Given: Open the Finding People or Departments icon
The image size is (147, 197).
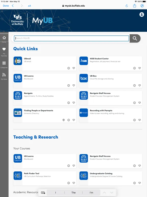Looking at the screenshot, I should [x=18, y=113].
